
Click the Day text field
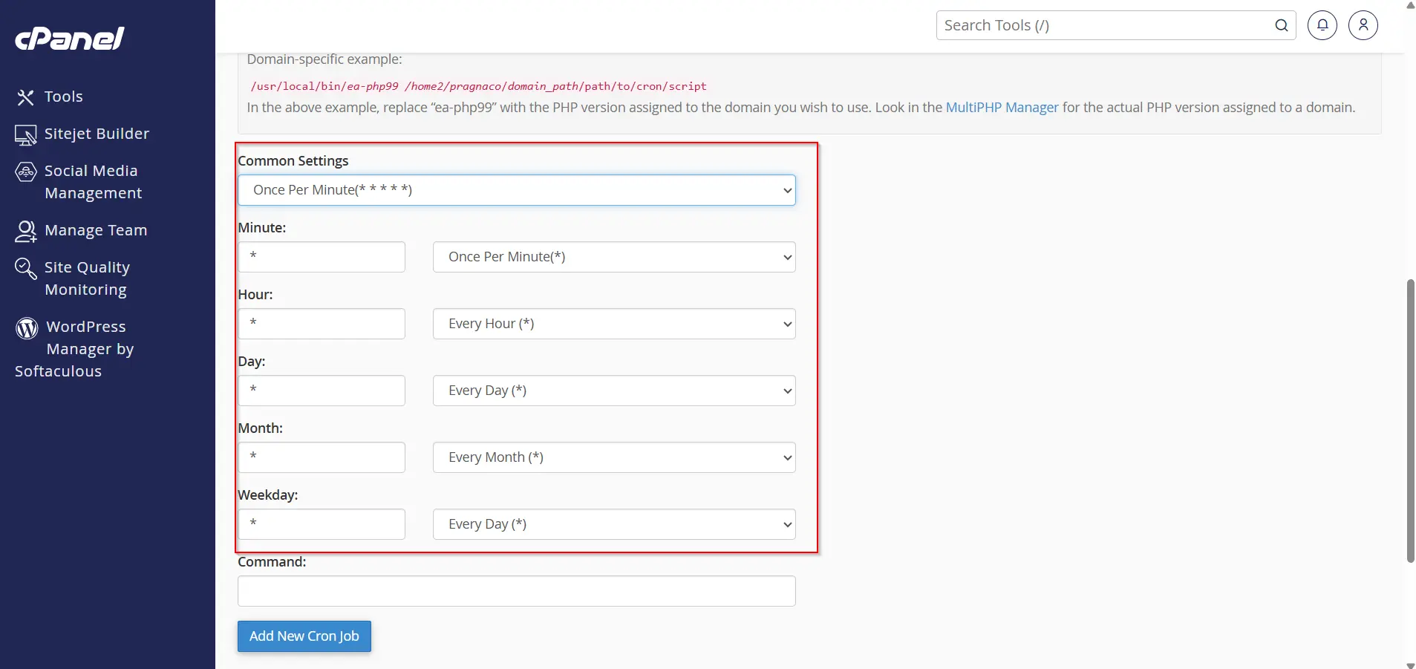click(322, 391)
